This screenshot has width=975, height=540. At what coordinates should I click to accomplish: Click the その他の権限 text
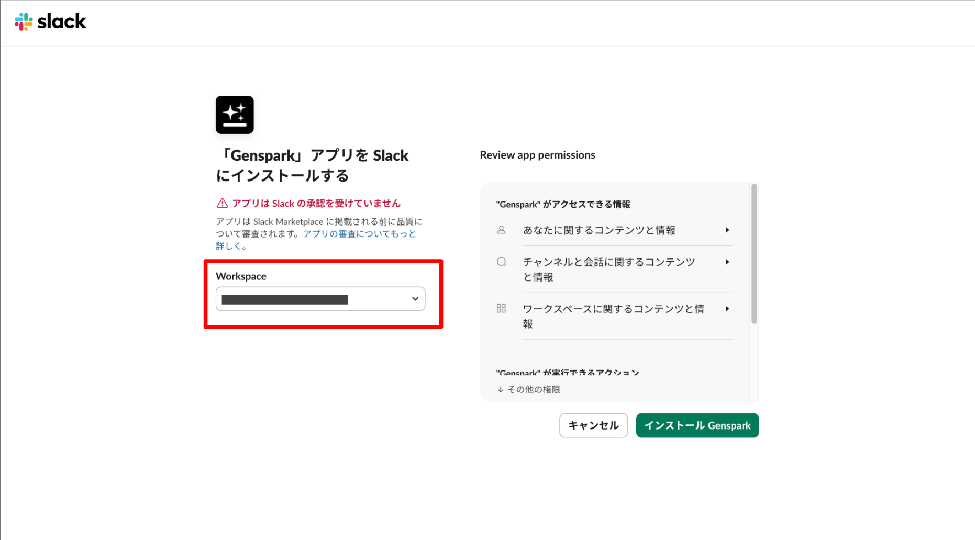[534, 389]
